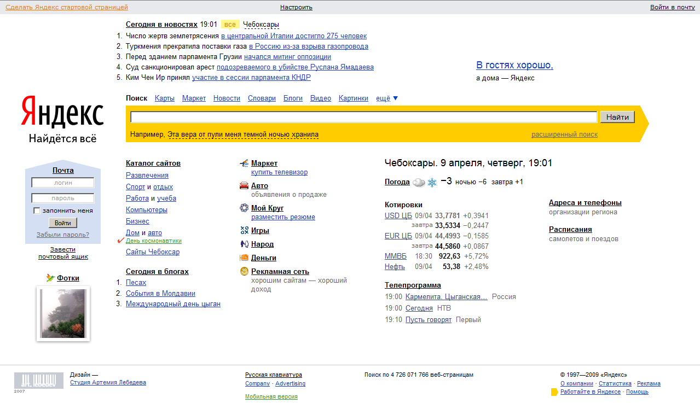The width and height of the screenshot is (700, 403).
Task: Open the Мой Круг icon
Action: [x=244, y=208]
